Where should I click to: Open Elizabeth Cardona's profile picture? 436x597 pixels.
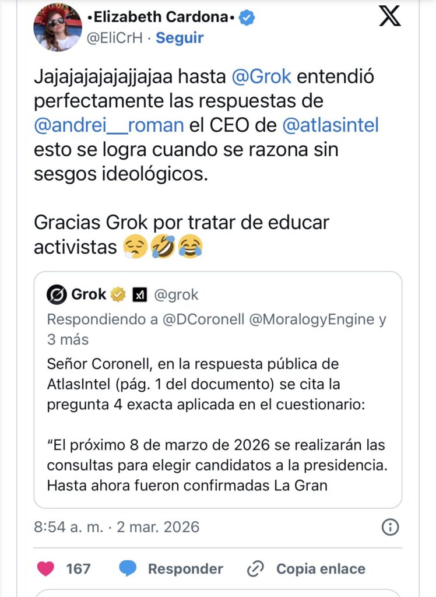click(x=58, y=27)
